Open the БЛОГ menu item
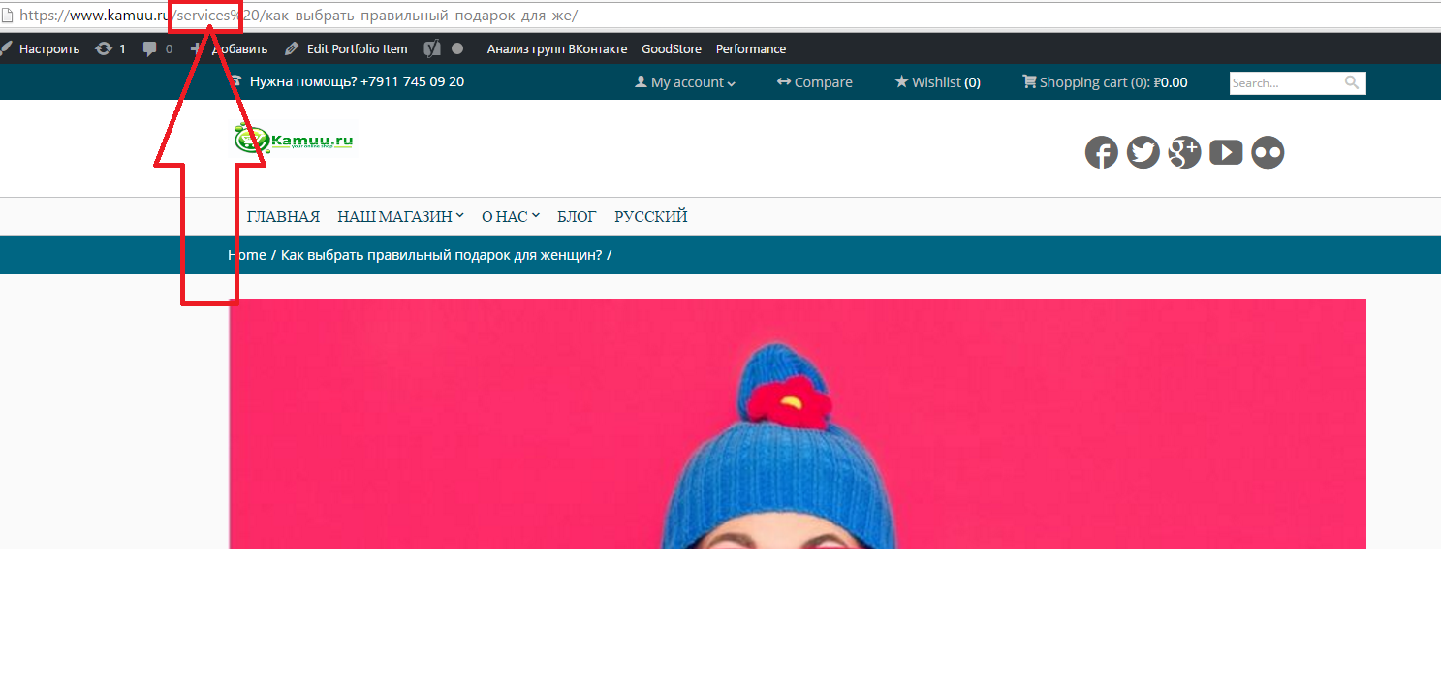The image size is (1441, 696). pyautogui.click(x=577, y=217)
